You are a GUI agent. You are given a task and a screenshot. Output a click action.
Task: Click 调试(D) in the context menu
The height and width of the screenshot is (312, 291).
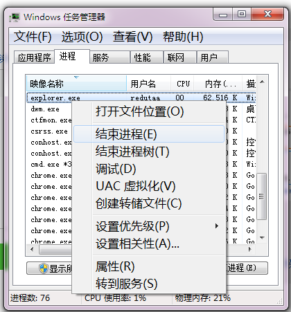[149, 169]
